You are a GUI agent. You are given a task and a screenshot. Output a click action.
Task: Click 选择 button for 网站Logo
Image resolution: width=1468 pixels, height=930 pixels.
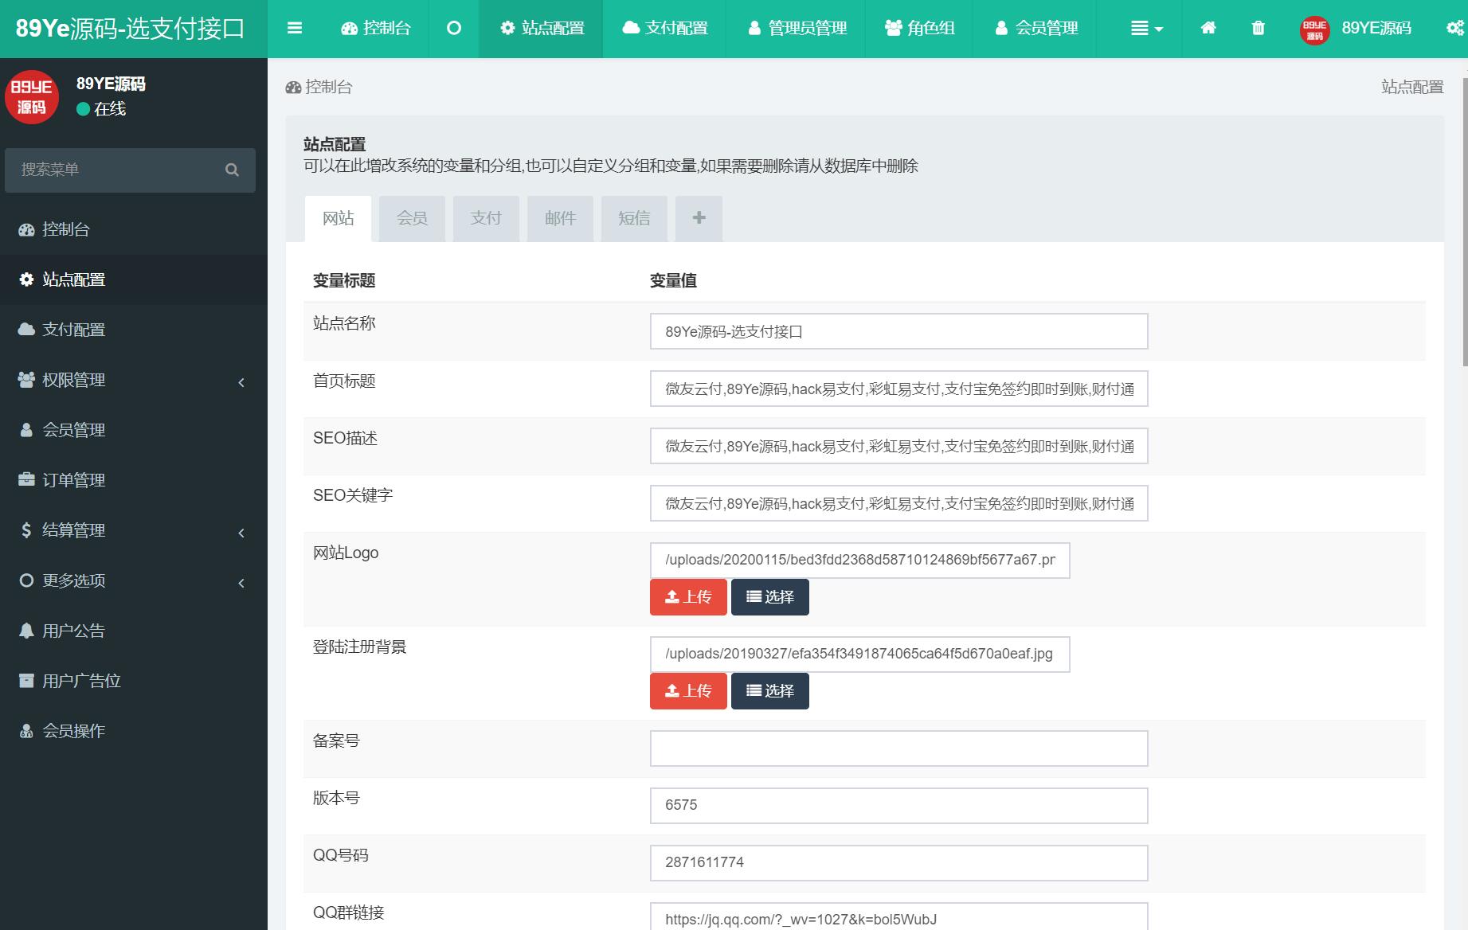pyautogui.click(x=770, y=597)
